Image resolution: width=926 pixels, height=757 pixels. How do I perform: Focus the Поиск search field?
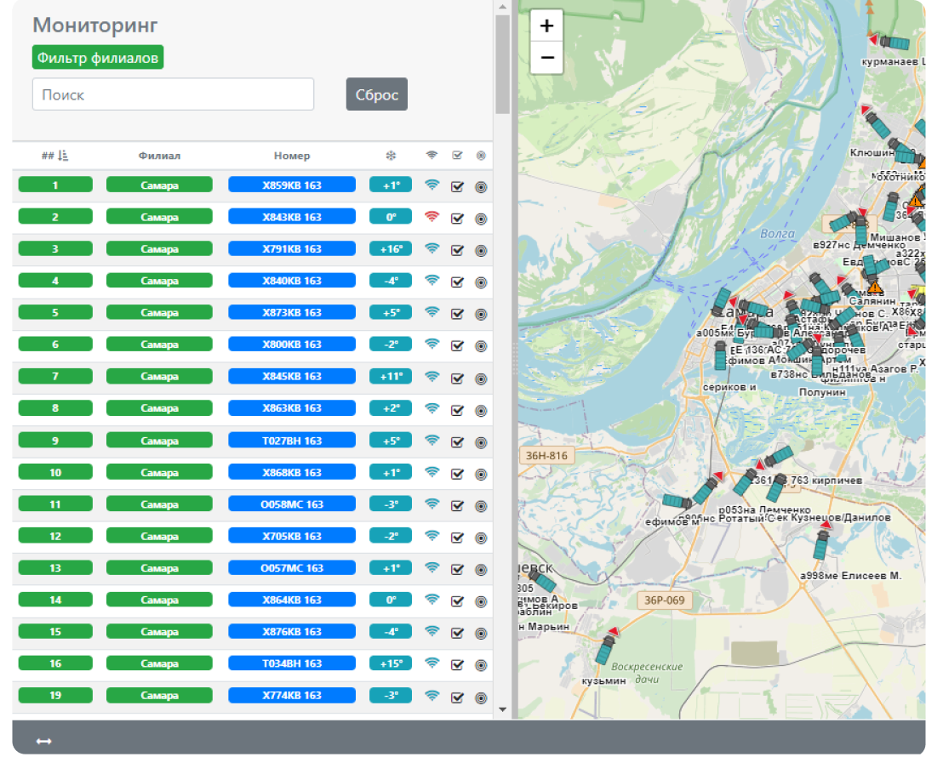point(173,94)
